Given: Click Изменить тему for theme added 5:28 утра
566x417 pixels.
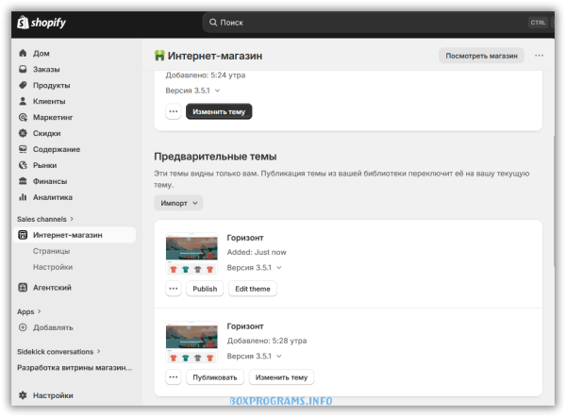Looking at the screenshot, I should tap(281, 377).
